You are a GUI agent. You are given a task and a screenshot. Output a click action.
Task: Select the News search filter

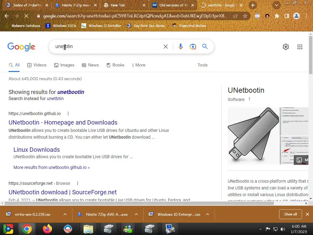point(90,65)
